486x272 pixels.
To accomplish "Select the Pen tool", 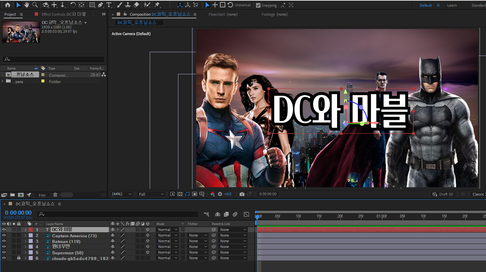I will tap(100, 5).
